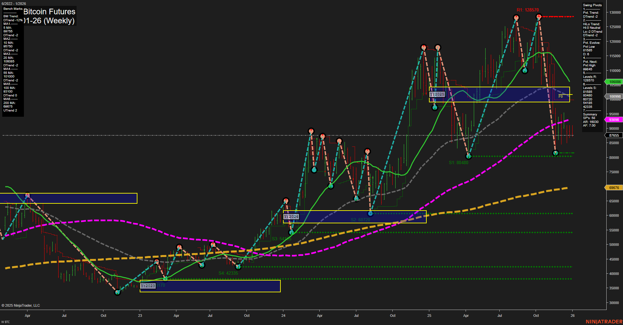
Task: Collapse the Swing Pivots panel
Action: pyautogui.click(x=592, y=5)
